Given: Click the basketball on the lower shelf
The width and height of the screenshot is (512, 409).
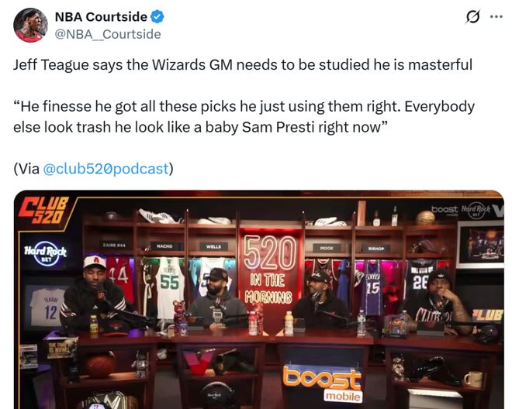Looking at the screenshot, I should click(x=101, y=365).
